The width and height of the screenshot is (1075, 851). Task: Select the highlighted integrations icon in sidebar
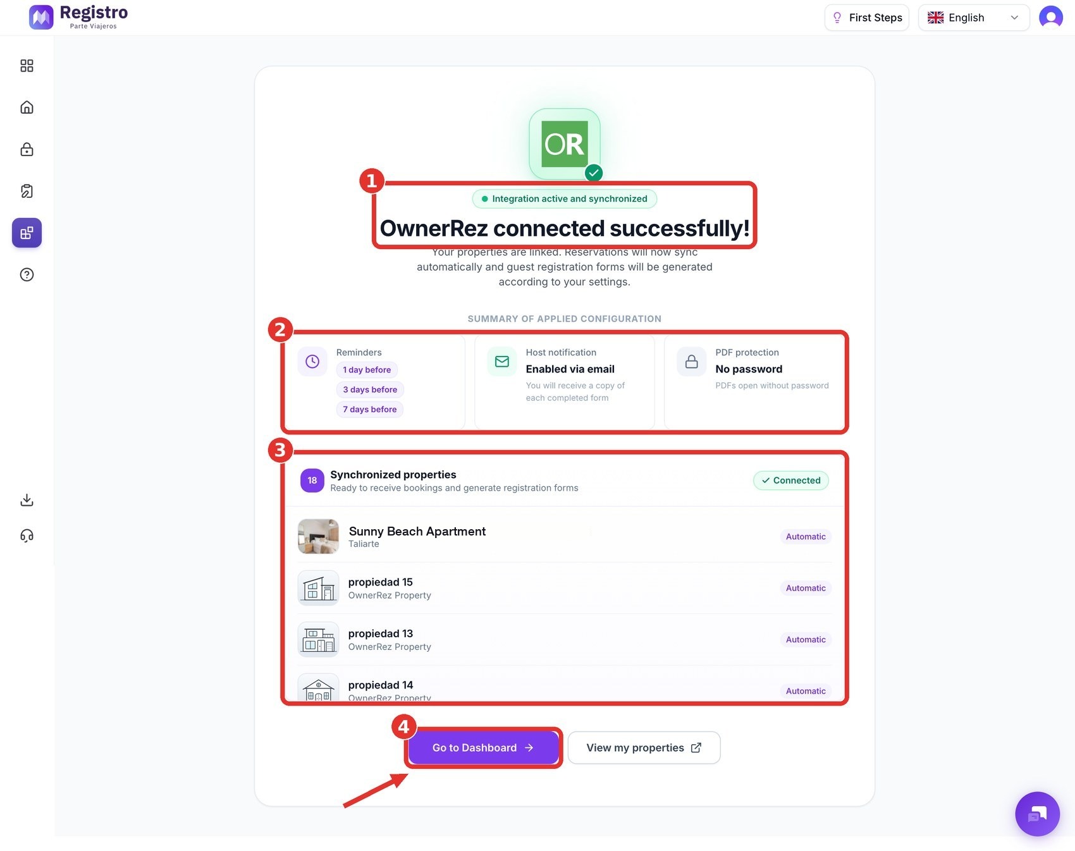click(27, 233)
